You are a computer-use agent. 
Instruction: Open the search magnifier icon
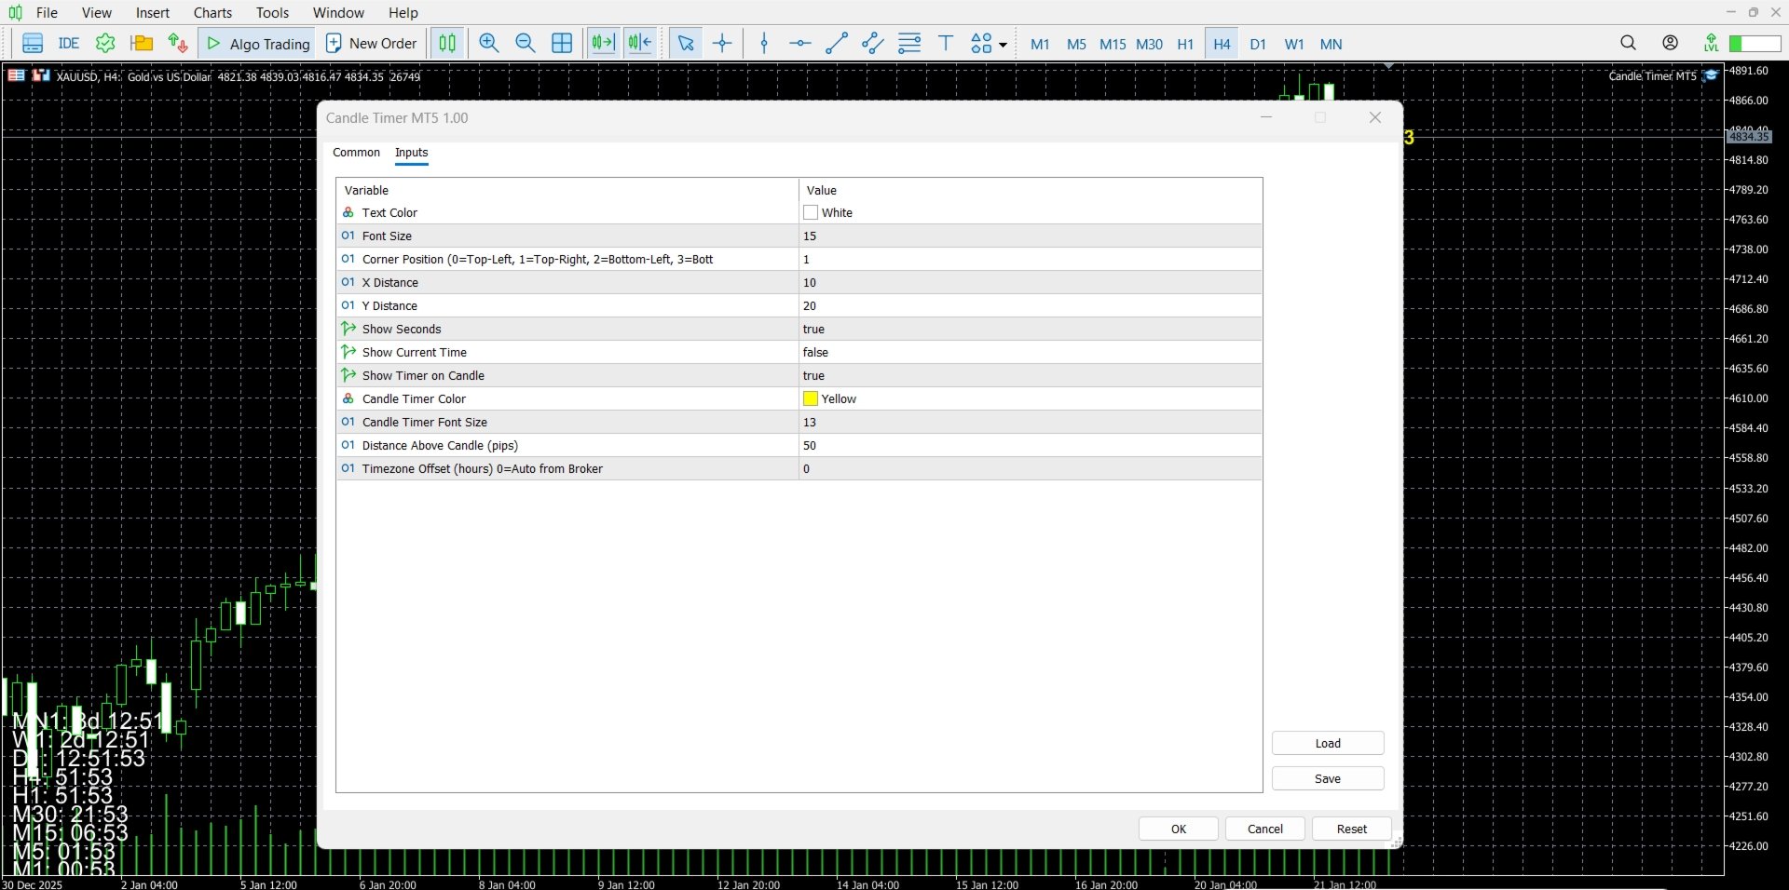coord(1628,43)
